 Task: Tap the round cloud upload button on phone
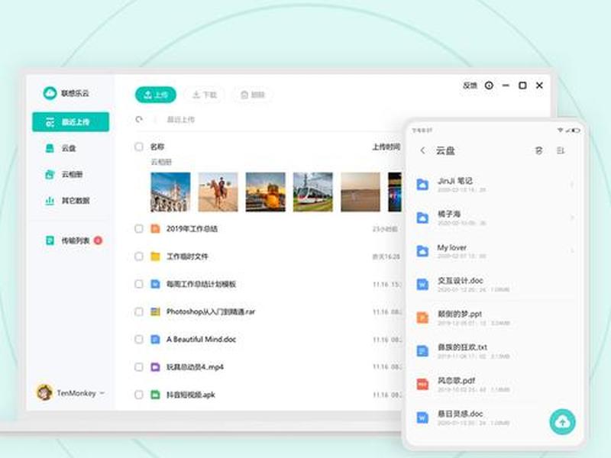click(562, 422)
